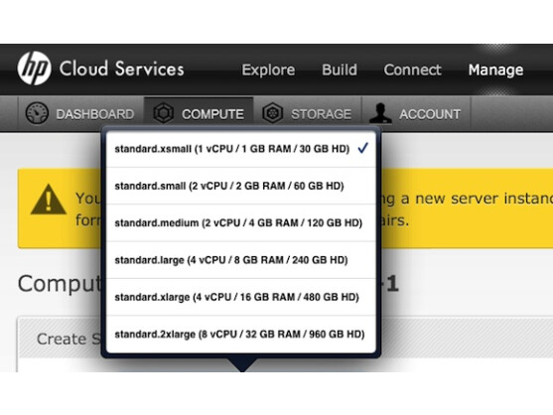The width and height of the screenshot is (553, 415).
Task: Pick standard.medium 4 GB RAM option
Action: tap(241, 222)
